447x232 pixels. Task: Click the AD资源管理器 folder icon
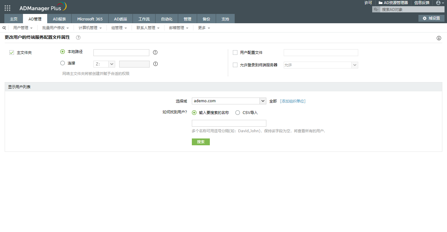pos(380,3)
